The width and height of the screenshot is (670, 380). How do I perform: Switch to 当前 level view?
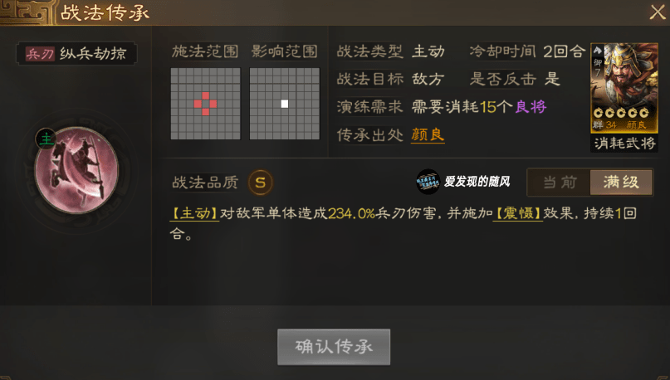coord(560,183)
